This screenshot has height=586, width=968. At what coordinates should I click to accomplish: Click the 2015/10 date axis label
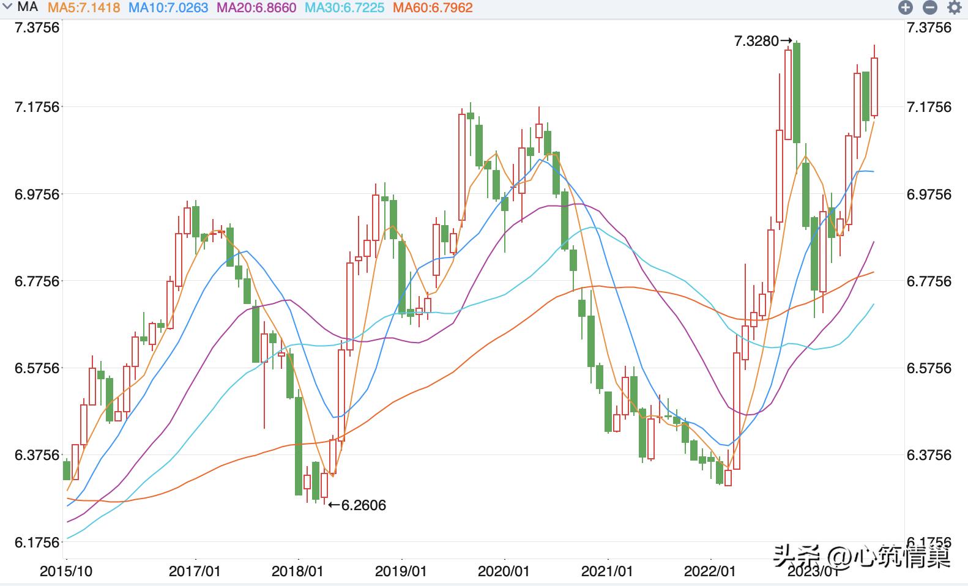tap(66, 571)
